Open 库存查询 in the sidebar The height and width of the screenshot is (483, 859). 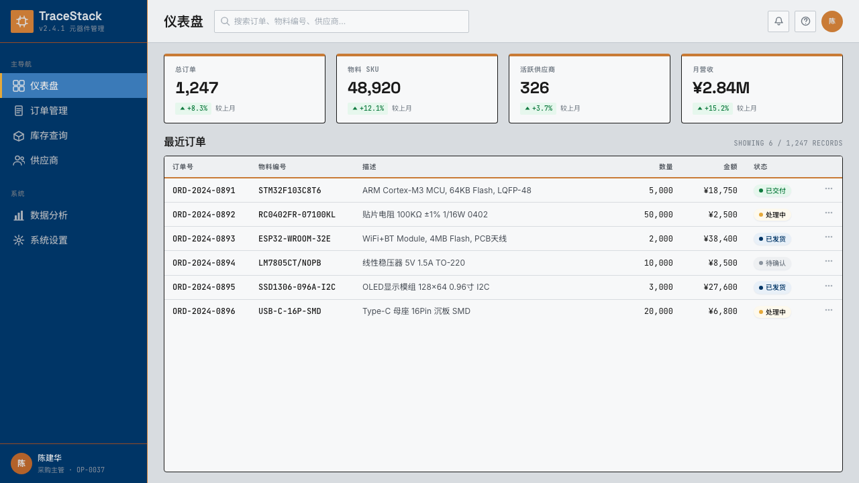click(74, 136)
